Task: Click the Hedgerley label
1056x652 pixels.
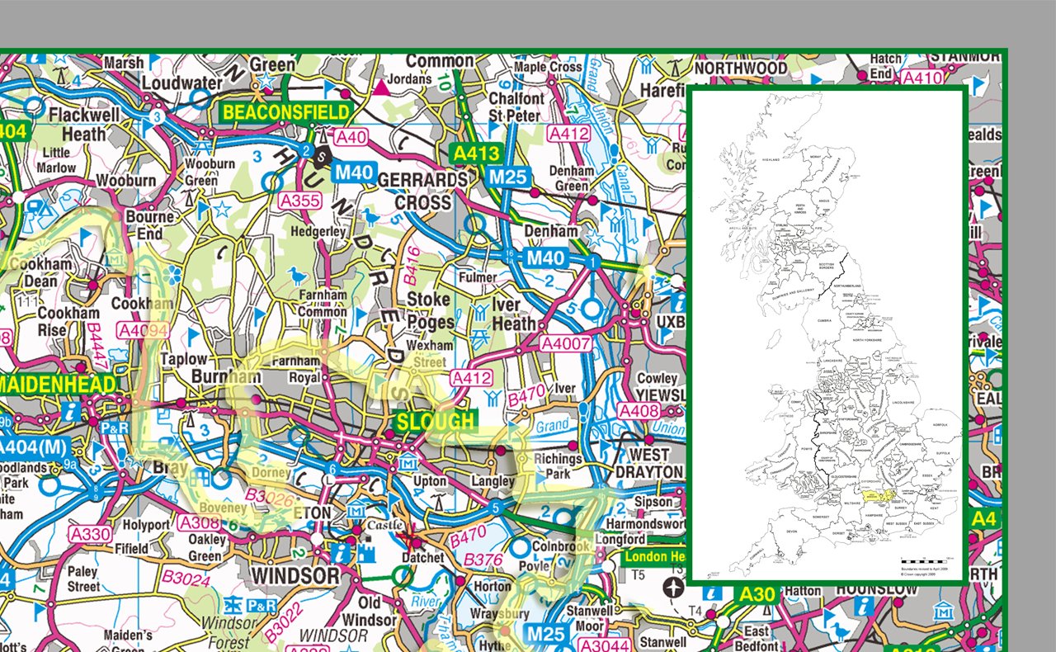Action: coord(318,233)
